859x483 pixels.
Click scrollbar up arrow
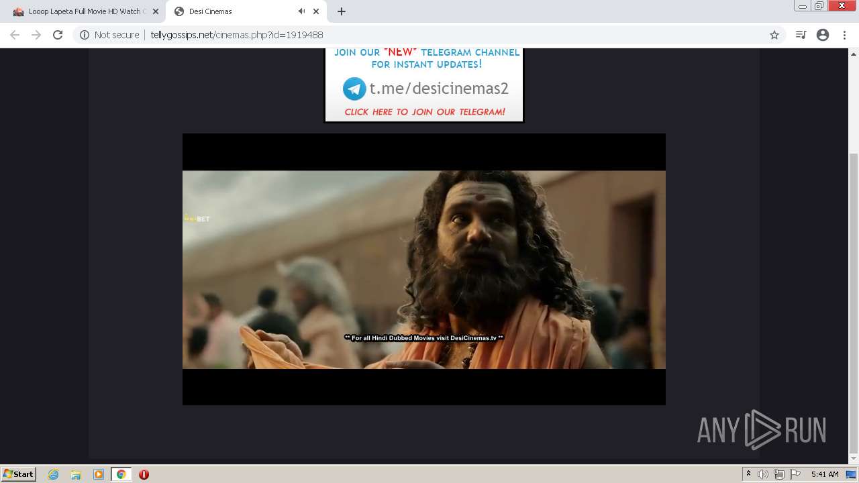tap(854, 53)
